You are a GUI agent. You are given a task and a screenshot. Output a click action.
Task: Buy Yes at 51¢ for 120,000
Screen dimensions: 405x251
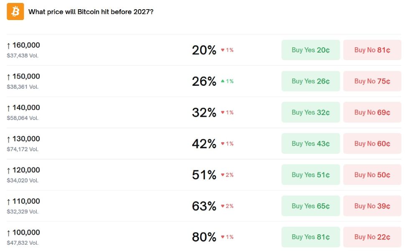pyautogui.click(x=311, y=175)
